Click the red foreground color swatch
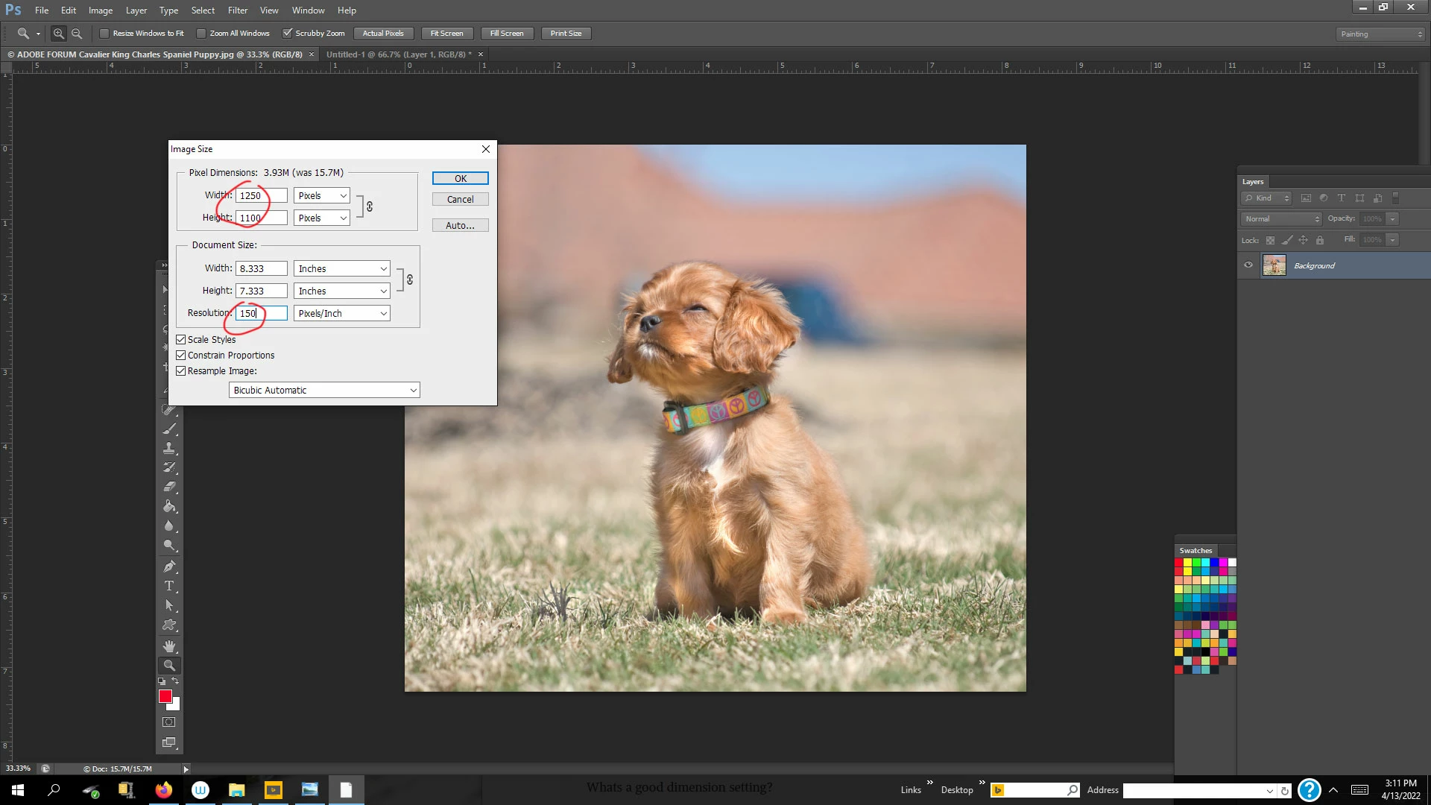 (x=165, y=695)
